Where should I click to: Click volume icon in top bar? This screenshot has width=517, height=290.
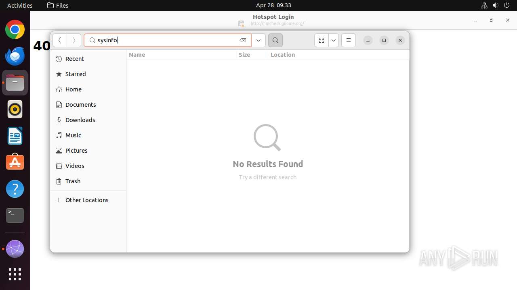point(495,5)
